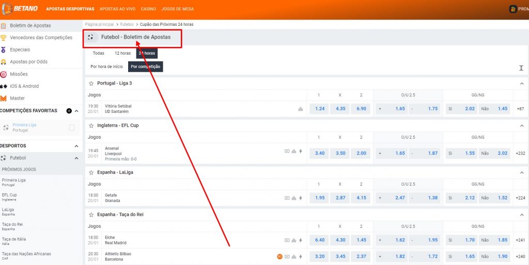Bet on Real Madrid win at 1.45
This screenshot has width=529, height=265.
[361, 240]
